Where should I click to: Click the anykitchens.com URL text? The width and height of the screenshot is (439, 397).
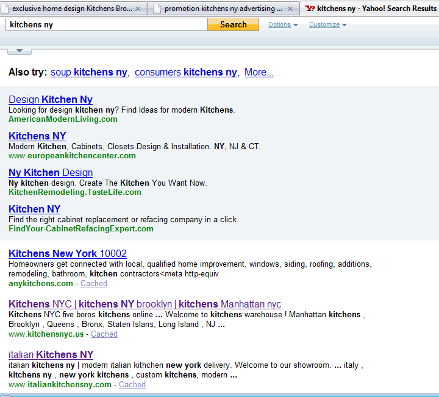(x=41, y=284)
